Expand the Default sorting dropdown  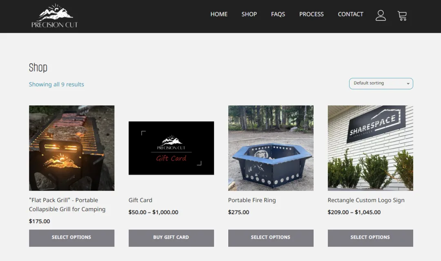tap(381, 84)
